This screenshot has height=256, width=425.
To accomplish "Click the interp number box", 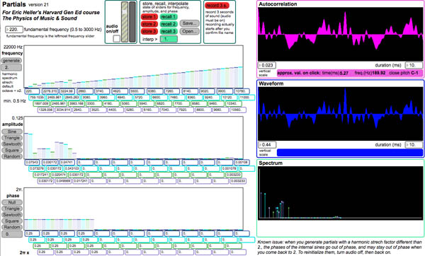I will pyautogui.click(x=169, y=39).
